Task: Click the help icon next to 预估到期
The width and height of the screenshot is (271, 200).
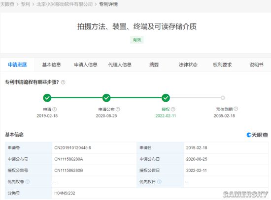Action: pos(236,109)
